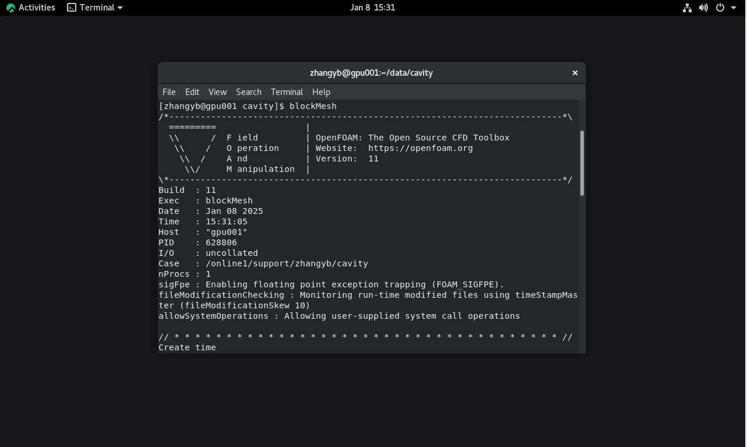Open the Terminal menu in the menubar
This screenshot has height=447, width=747.
[x=287, y=92]
